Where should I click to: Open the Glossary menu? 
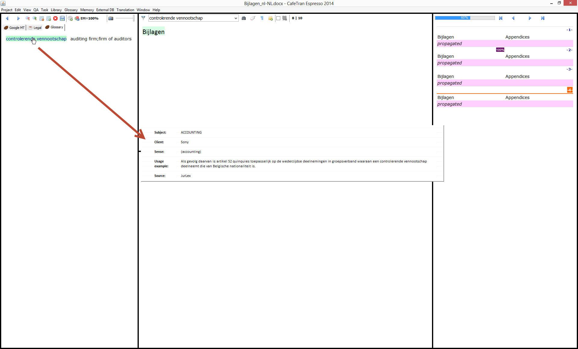click(71, 10)
